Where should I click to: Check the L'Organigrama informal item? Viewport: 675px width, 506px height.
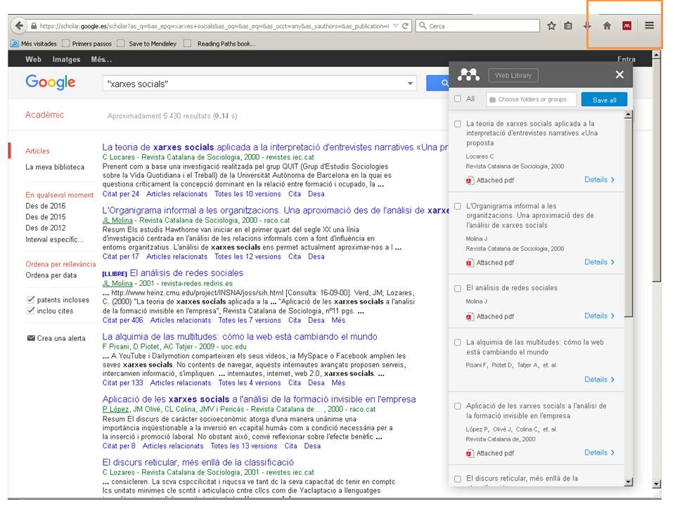tap(458, 206)
